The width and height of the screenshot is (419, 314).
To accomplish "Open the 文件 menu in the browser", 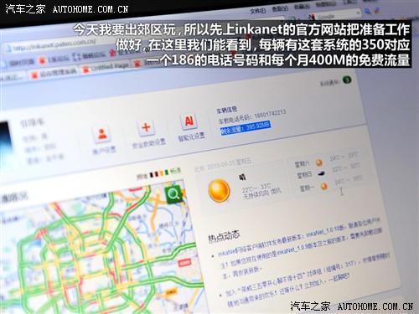I will (x=257, y=11).
